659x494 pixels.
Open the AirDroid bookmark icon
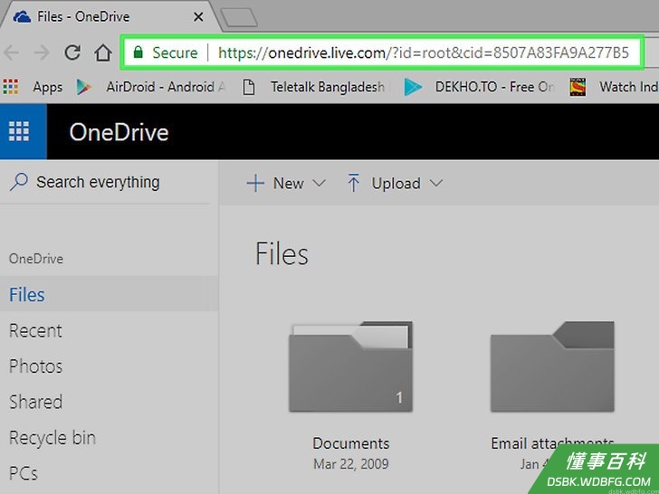click(x=84, y=87)
